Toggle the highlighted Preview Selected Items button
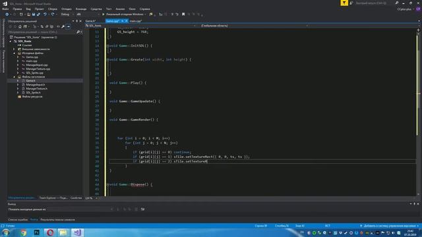 click(x=68, y=26)
